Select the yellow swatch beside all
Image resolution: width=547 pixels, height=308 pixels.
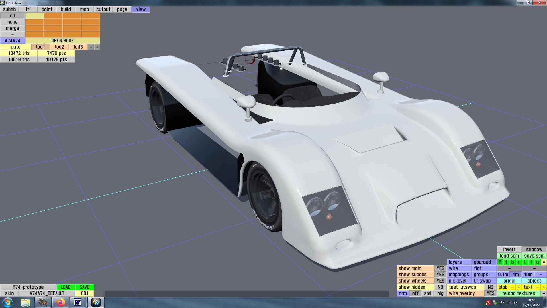(x=34, y=16)
